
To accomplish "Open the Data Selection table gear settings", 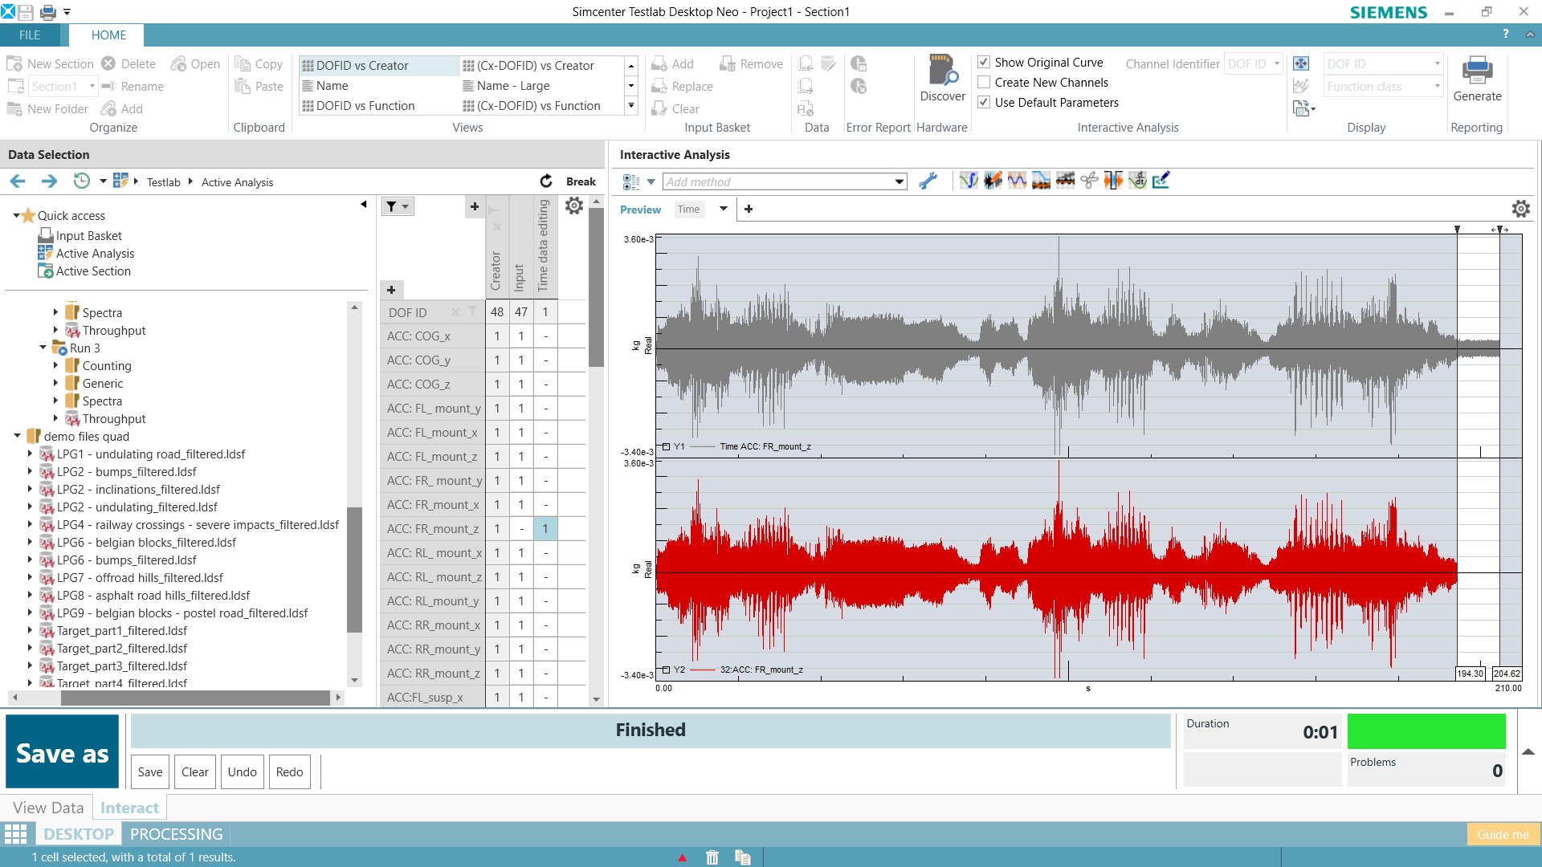I will click(574, 206).
